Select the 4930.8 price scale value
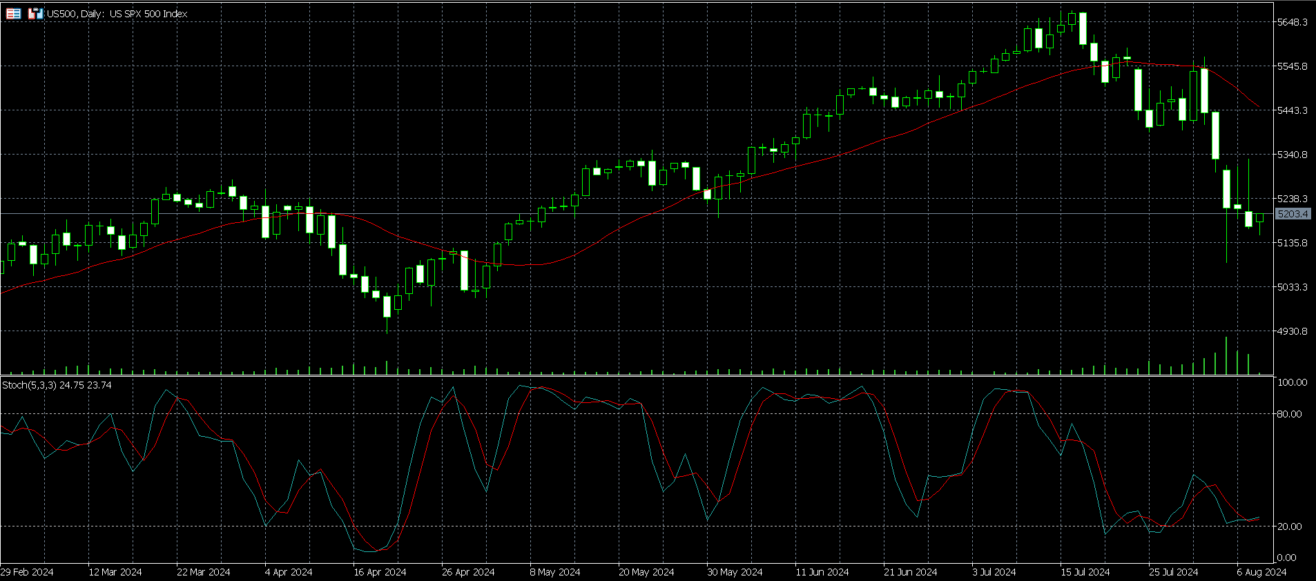 1292,331
